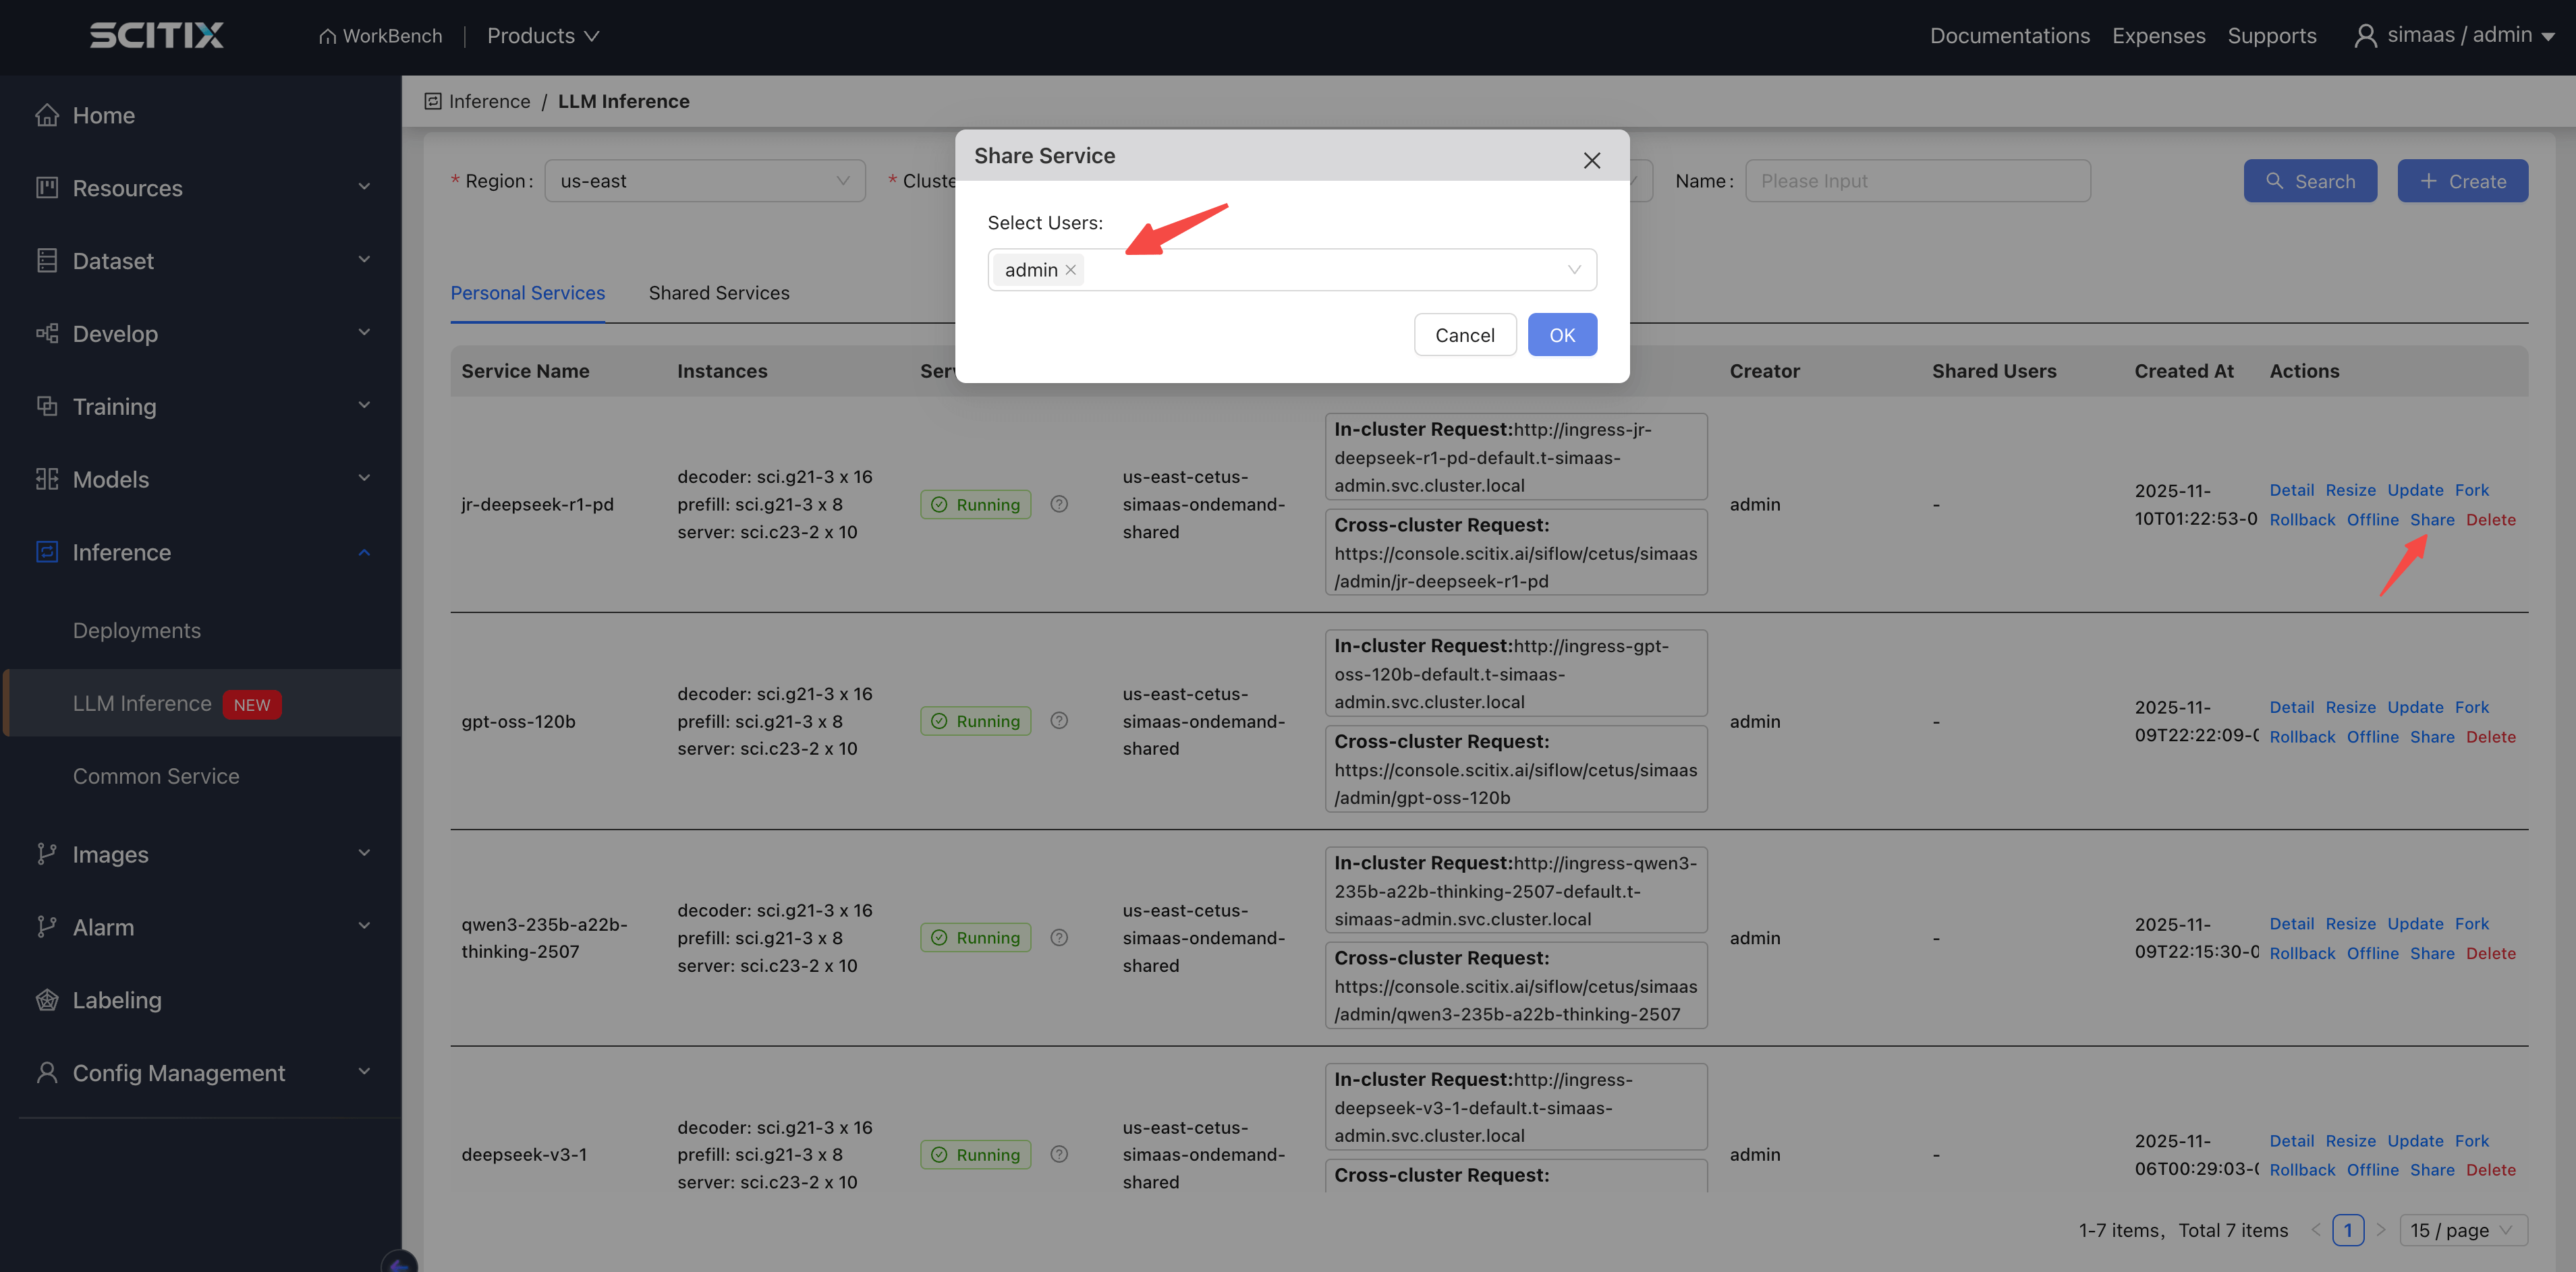Open the 15 / page size dropdown
2576x1272 pixels.
2463,1230
